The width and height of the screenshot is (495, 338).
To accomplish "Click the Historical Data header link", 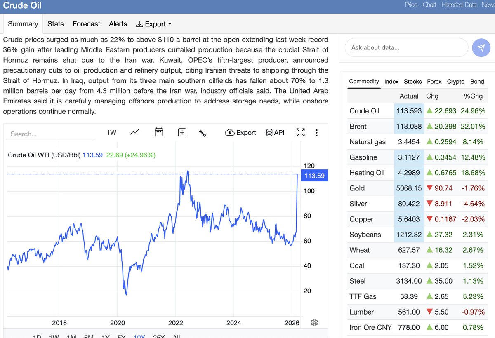I will (459, 5).
